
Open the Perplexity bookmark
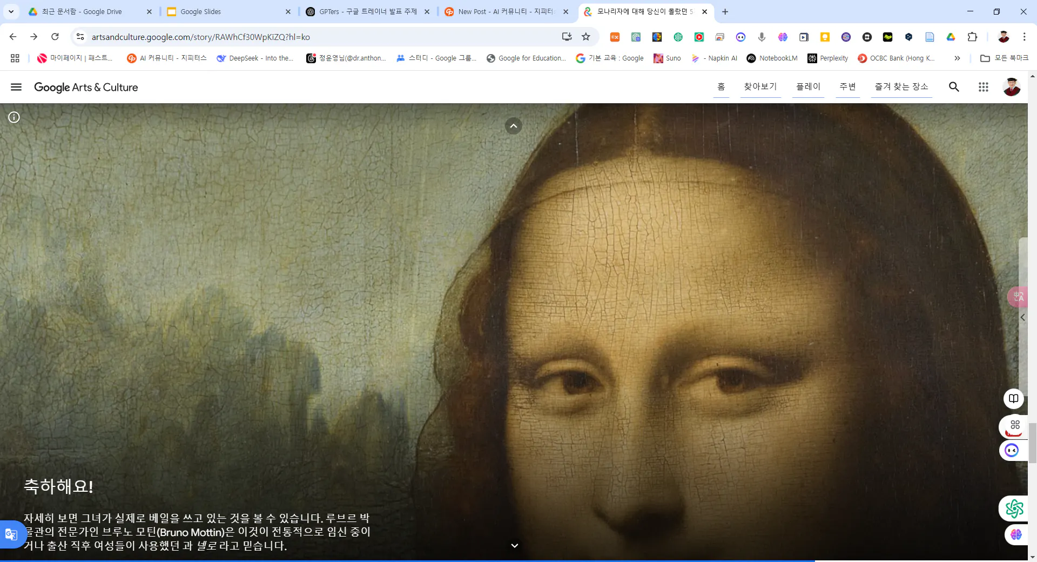pos(827,58)
